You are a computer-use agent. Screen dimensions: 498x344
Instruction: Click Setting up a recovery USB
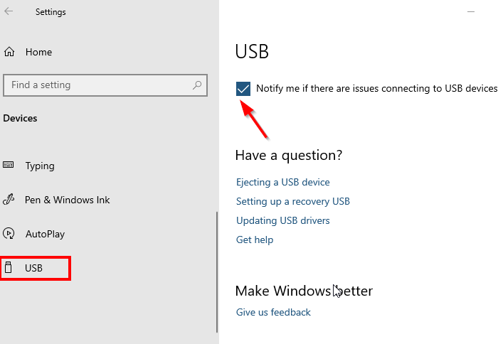tap(292, 201)
